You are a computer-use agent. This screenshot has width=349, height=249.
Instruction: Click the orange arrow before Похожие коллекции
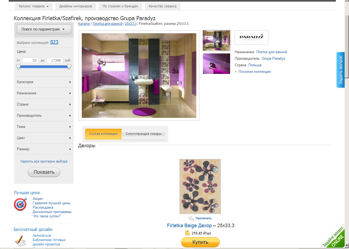tap(236, 72)
